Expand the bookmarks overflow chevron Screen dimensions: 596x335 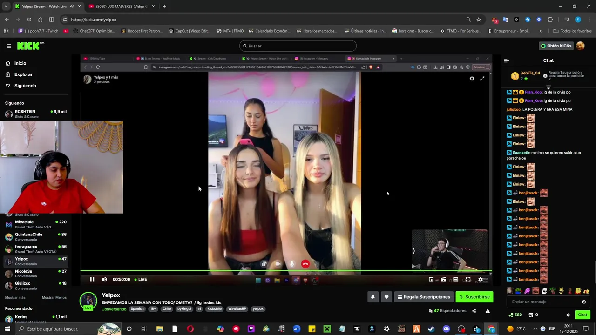coord(541,31)
